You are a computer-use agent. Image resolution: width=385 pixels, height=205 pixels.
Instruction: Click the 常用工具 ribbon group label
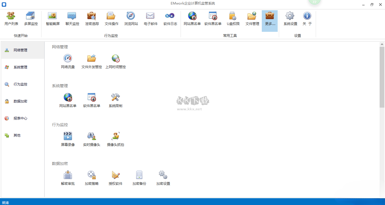[x=230, y=36]
